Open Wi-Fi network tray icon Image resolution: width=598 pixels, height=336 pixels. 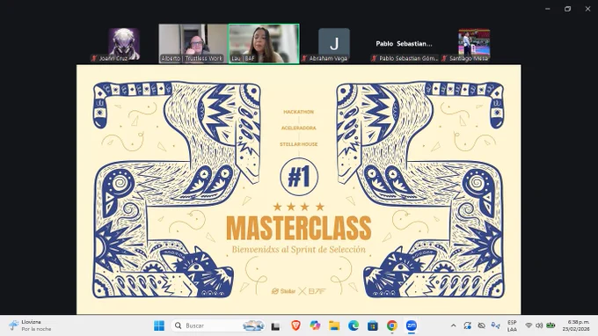point(529,325)
